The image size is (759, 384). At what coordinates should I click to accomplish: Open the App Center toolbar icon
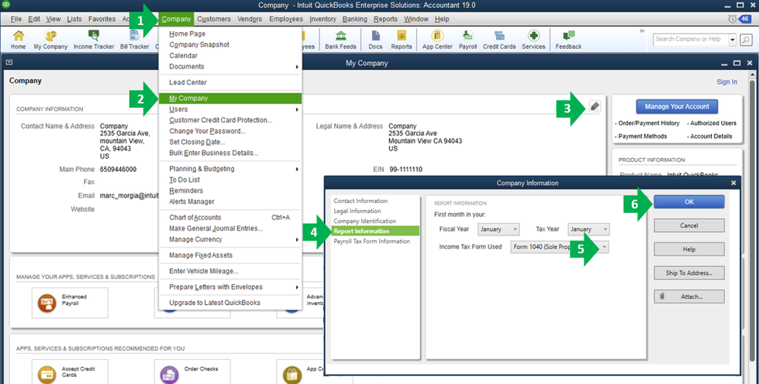(x=437, y=40)
